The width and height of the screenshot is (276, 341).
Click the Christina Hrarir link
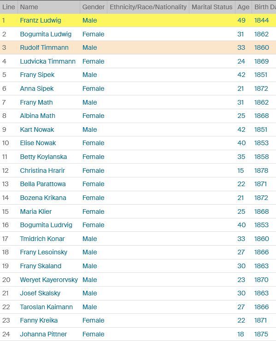click(42, 170)
